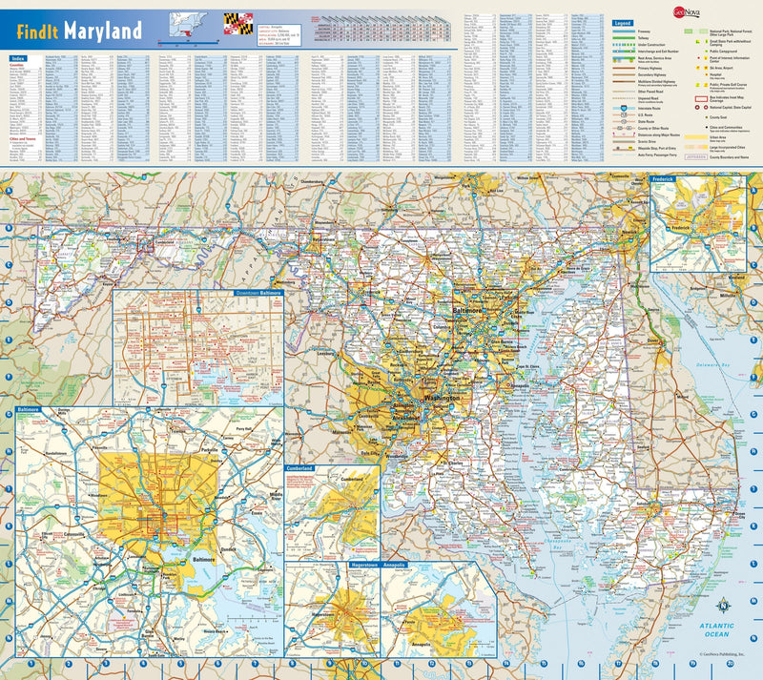Click the GeoNova publisher logo
This screenshot has height=680, width=763.
click(686, 12)
